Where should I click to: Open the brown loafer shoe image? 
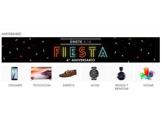[x=68, y=73]
